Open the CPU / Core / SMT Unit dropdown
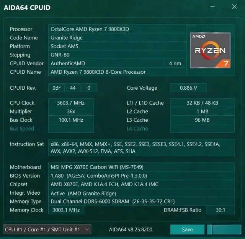This screenshot has height=239, width=245. [x=47, y=229]
